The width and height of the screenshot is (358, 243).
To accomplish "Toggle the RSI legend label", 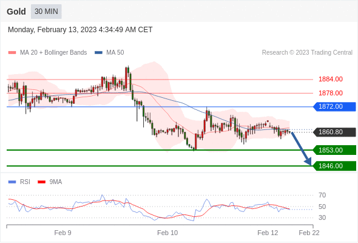I will tap(25, 182).
